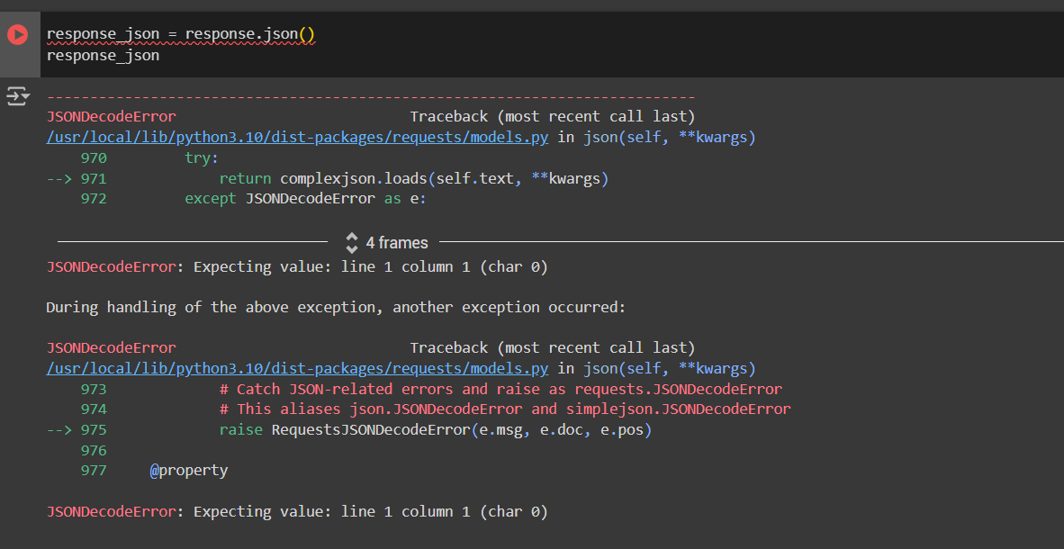Expand the hidden 4 frames section
1064x549 pixels.
tap(387, 242)
